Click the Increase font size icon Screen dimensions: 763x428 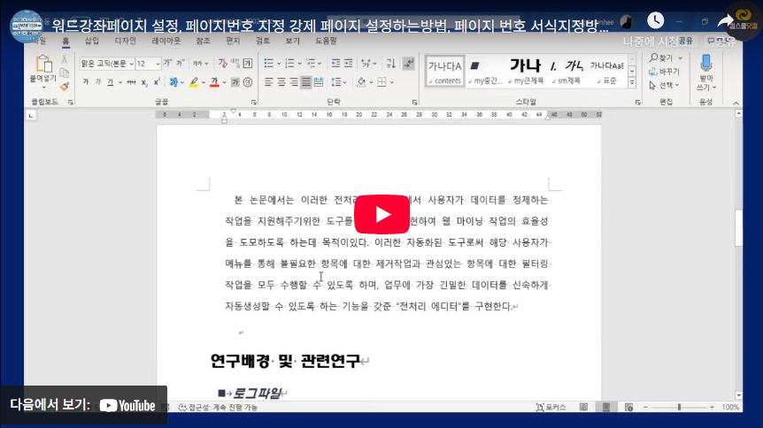(x=168, y=64)
